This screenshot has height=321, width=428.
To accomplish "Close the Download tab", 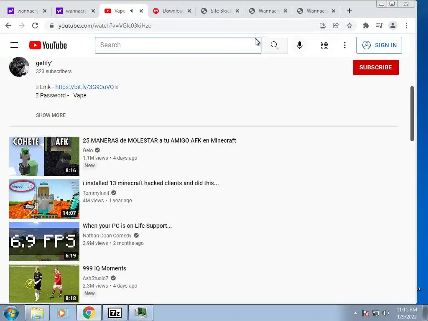I will 189,11.
